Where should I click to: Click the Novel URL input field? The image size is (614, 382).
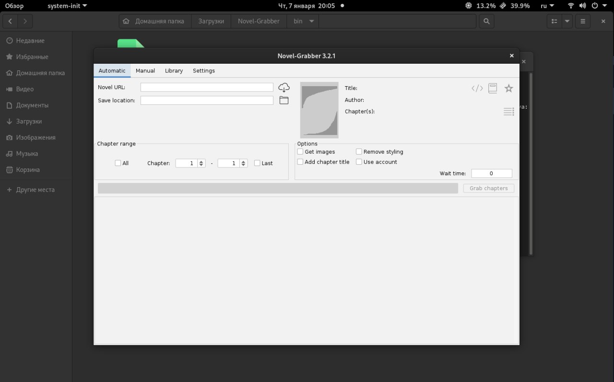pos(207,87)
